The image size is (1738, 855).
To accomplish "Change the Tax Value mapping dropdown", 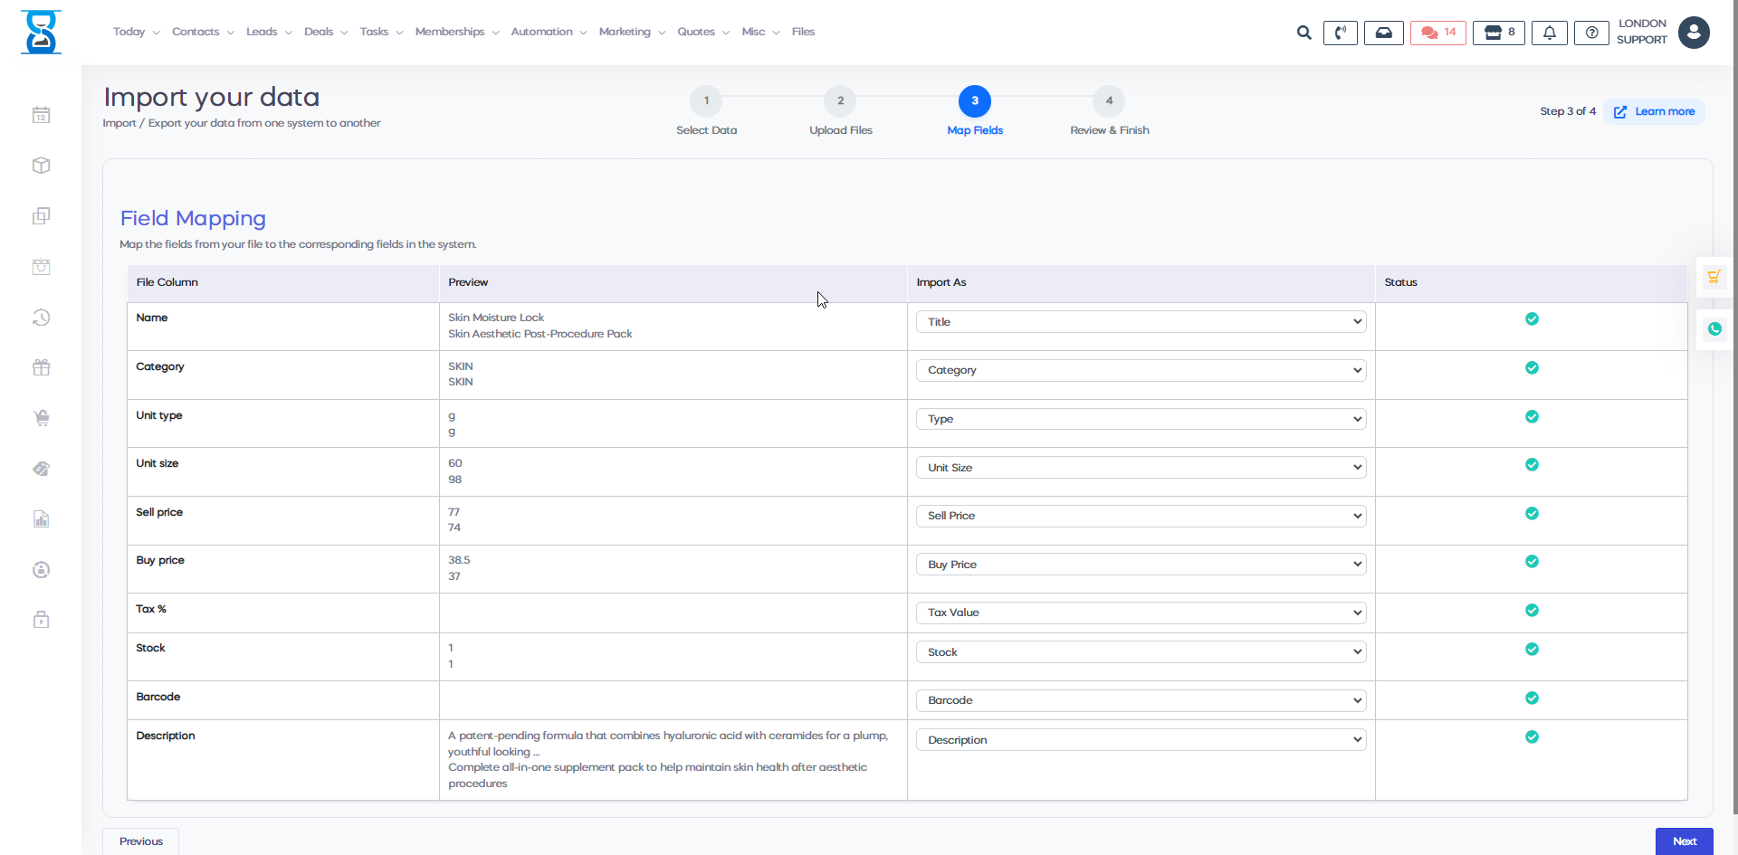I will point(1141,613).
